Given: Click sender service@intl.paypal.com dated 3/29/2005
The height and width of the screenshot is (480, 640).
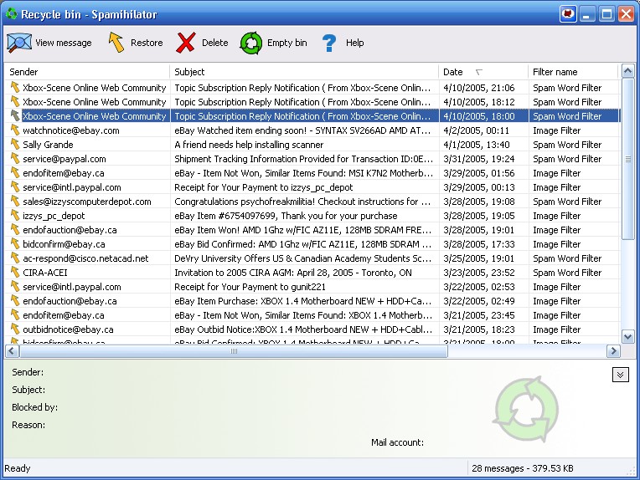Looking at the screenshot, I should [x=72, y=187].
